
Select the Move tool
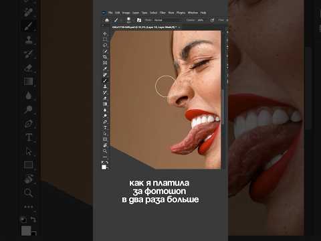point(105,33)
